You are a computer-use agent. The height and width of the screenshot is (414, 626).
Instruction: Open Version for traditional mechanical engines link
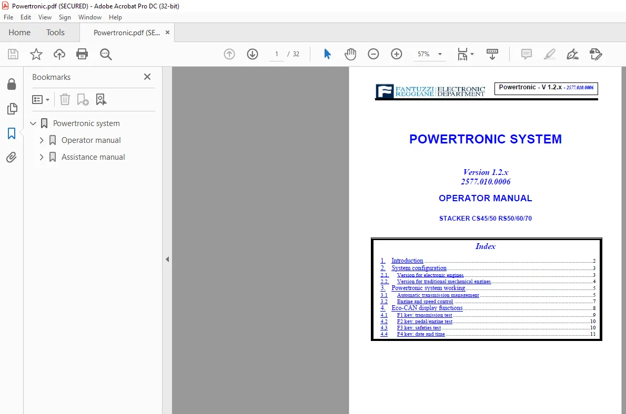pos(444,282)
